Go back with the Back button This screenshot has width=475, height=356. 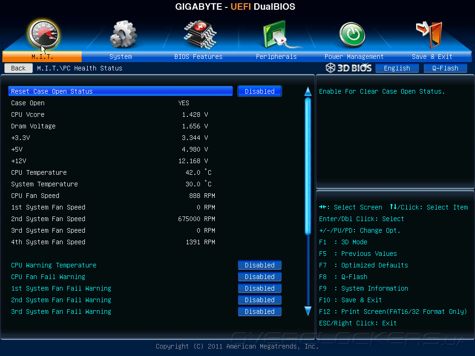click(x=19, y=68)
